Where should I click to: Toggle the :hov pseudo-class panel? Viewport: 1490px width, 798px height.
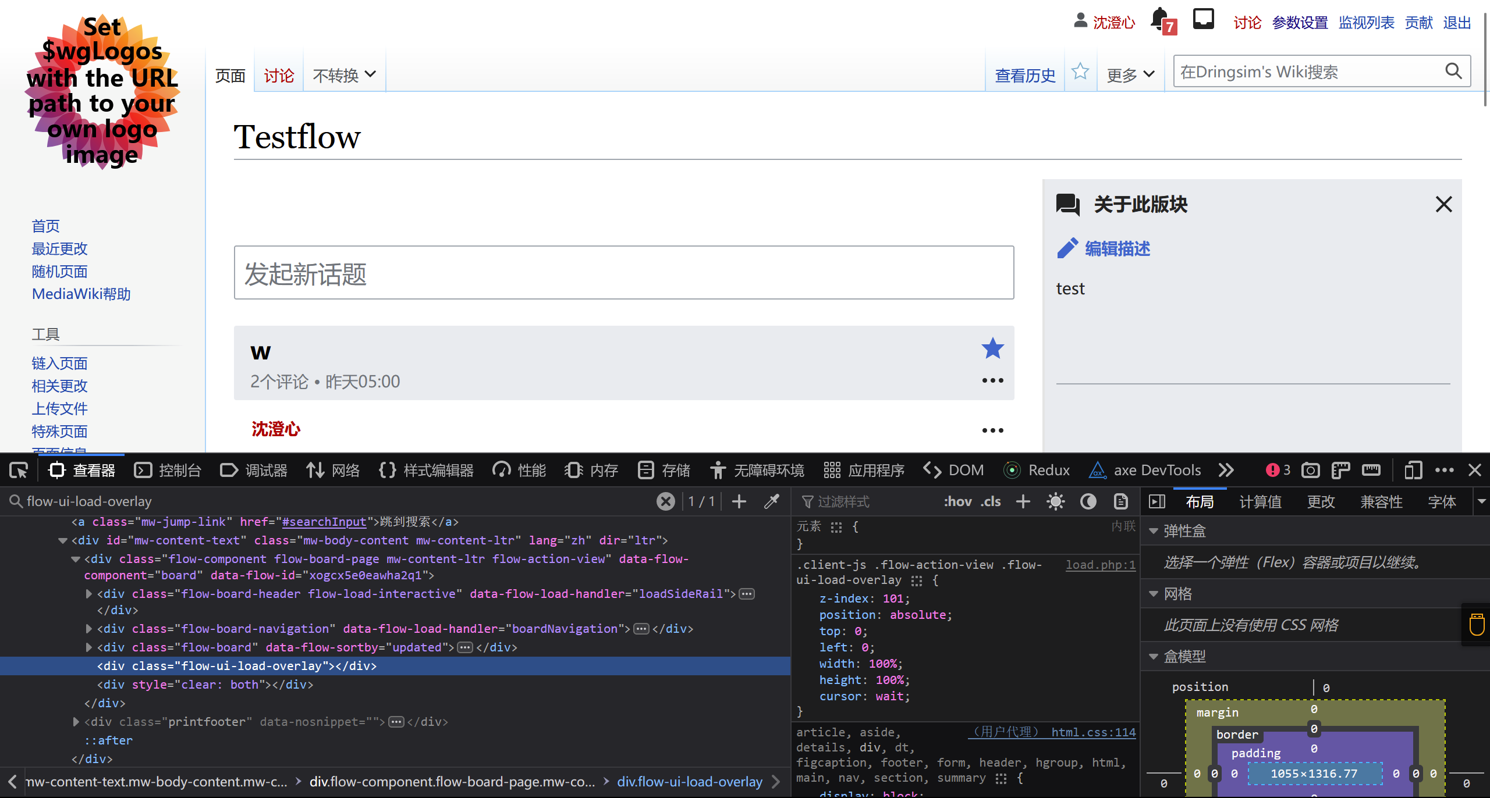click(957, 501)
